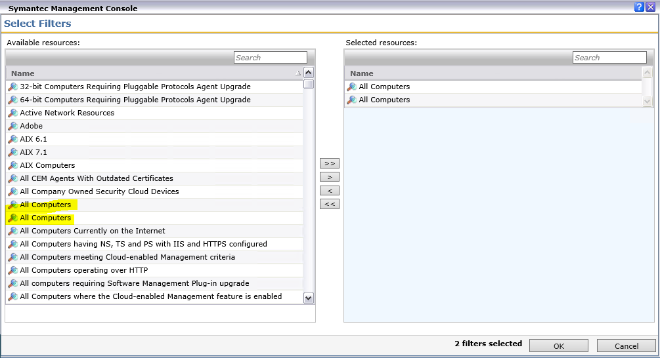Select All Computers Currently on the Internet
This screenshot has width=660, height=358.
point(93,231)
